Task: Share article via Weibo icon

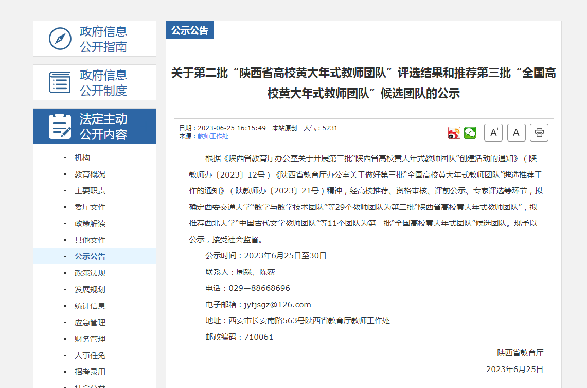Action: point(454,133)
